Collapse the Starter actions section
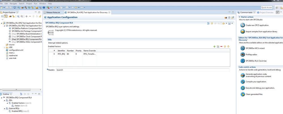The height and width of the screenshot is (114, 283). pos(239,17)
